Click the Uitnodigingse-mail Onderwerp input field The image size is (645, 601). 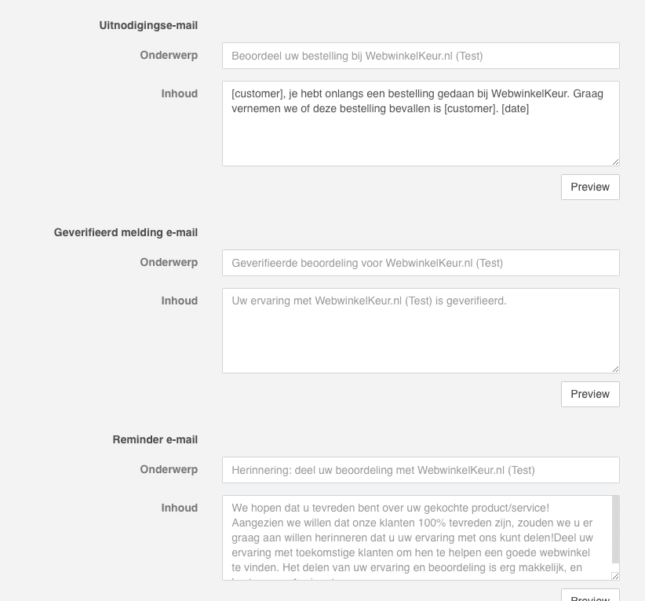[x=421, y=56]
